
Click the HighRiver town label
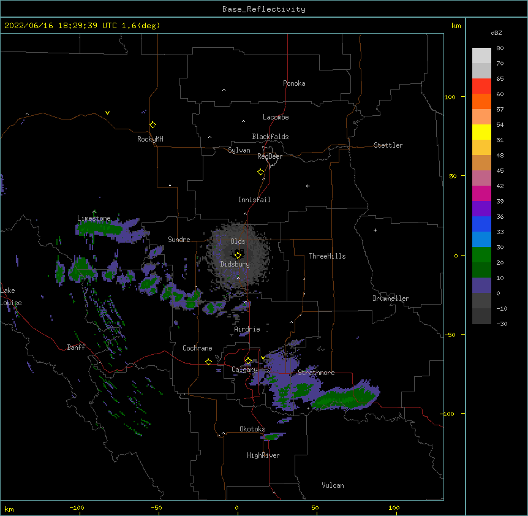(263, 455)
